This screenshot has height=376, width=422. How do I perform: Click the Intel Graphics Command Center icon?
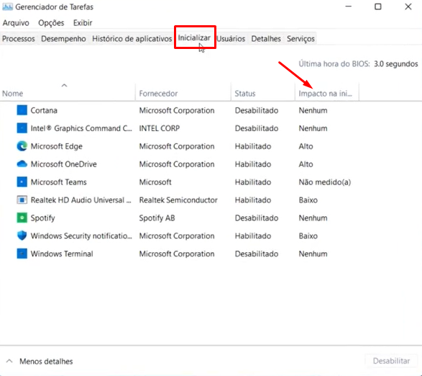pos(22,128)
